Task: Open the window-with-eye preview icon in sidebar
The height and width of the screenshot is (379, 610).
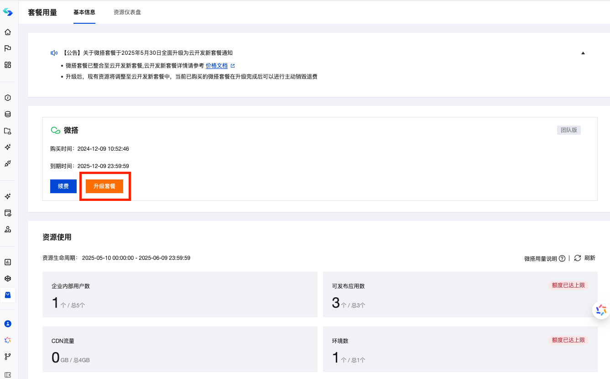Action: point(8,213)
